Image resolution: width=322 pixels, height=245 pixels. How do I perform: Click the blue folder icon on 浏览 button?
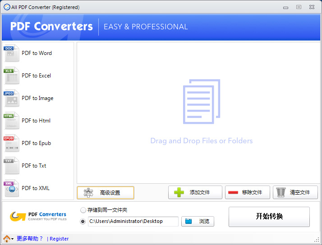tap(189, 221)
